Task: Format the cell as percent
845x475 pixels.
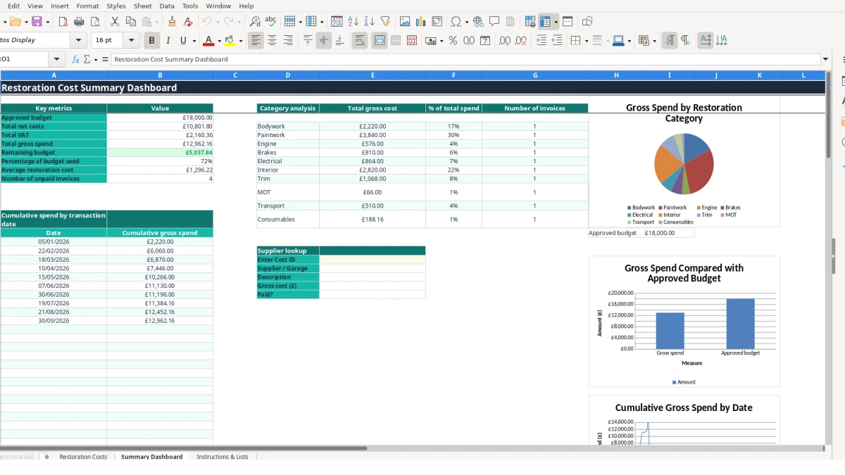Action: [x=453, y=41]
